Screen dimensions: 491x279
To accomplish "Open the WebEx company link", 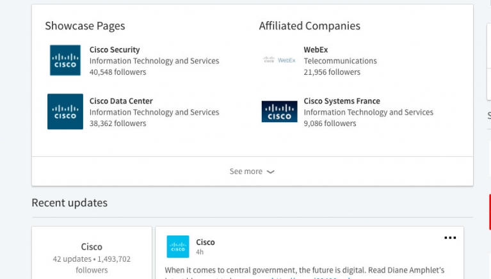I will [316, 50].
